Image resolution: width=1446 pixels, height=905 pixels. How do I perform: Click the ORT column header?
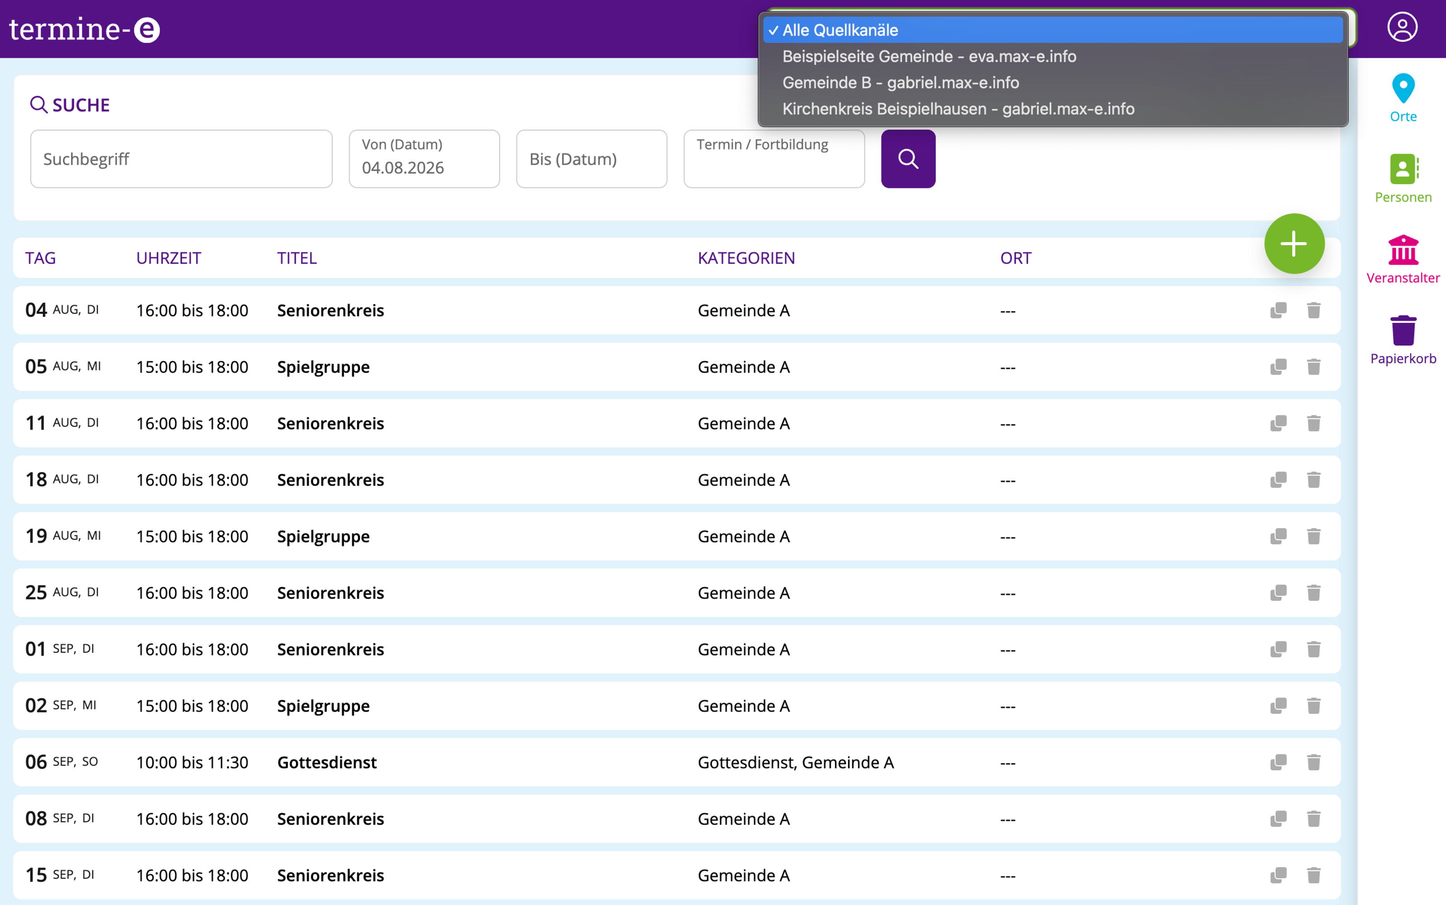click(x=1016, y=258)
